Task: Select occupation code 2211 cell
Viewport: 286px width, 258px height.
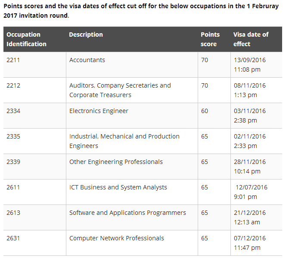Action: (x=13, y=60)
